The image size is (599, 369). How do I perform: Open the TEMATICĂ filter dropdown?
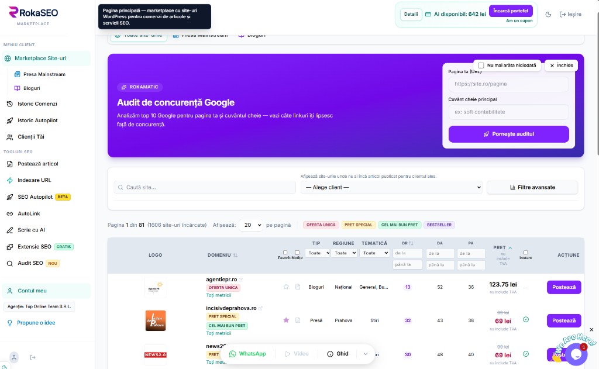click(x=374, y=253)
